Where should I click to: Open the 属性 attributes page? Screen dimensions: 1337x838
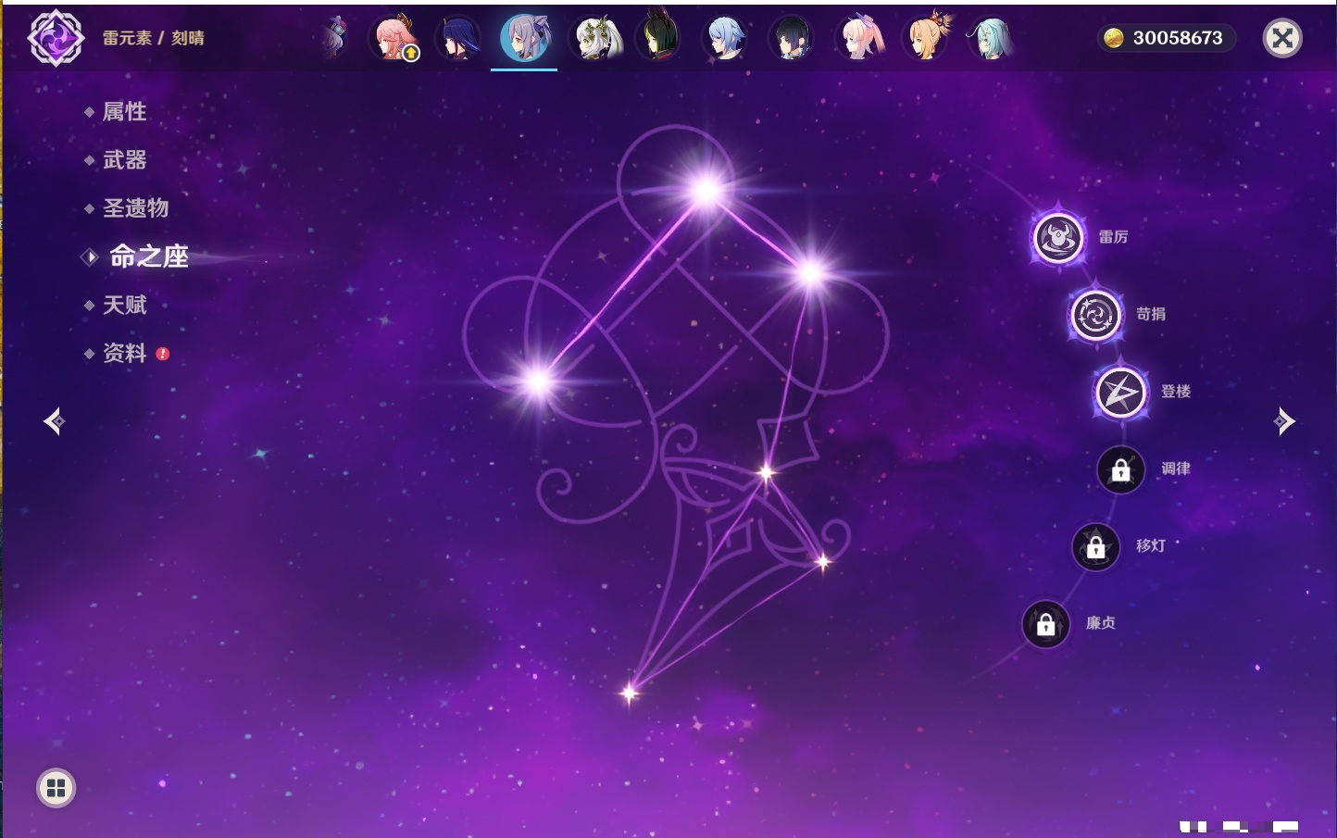click(x=124, y=112)
